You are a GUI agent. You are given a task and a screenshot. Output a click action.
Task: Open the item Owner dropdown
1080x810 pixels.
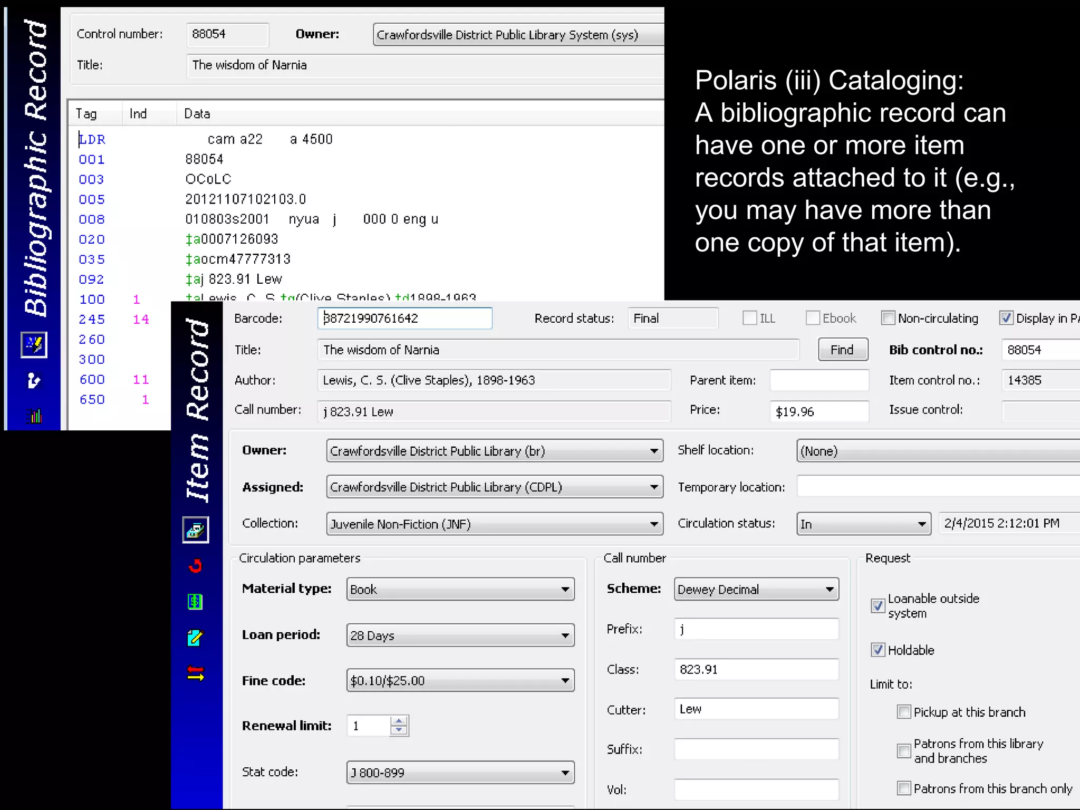click(495, 451)
